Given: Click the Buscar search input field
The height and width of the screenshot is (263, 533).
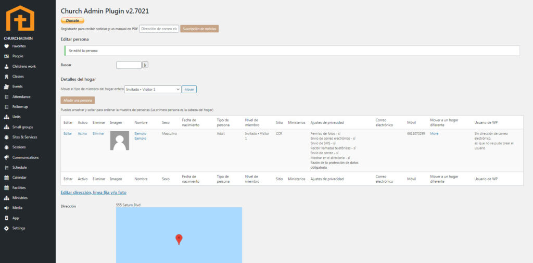Looking at the screenshot, I should click(x=129, y=65).
